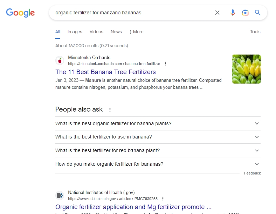Click the Google logo
The height and width of the screenshot is (214, 276).
[x=20, y=13]
